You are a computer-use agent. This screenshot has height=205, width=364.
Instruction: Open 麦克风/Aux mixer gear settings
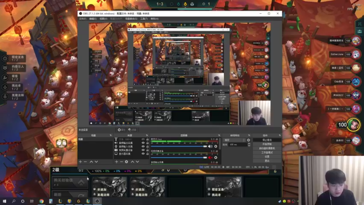[216, 146]
